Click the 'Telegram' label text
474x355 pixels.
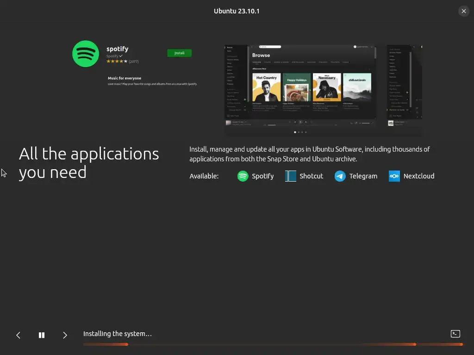[363, 176]
